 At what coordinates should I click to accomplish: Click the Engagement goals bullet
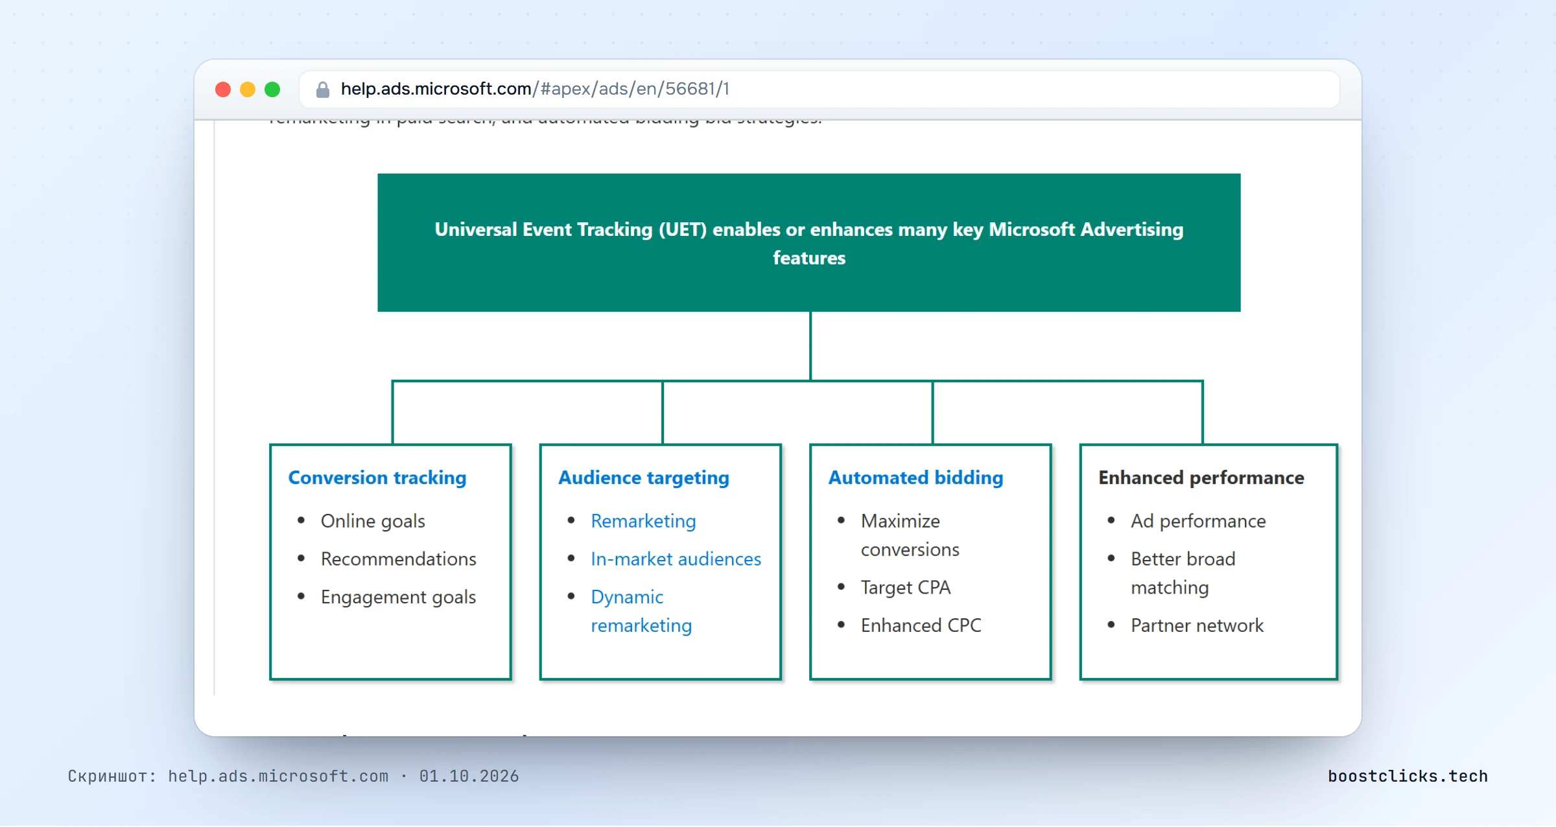click(x=398, y=597)
